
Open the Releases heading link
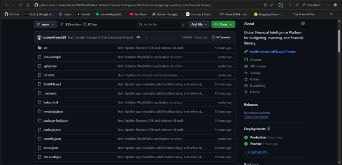click(x=251, y=105)
